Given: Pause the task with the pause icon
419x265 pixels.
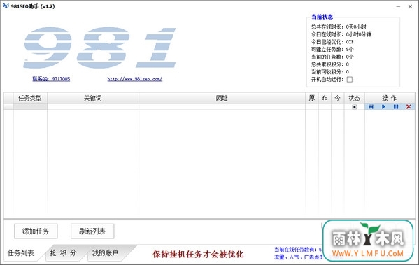Looking at the screenshot, I should (x=396, y=107).
